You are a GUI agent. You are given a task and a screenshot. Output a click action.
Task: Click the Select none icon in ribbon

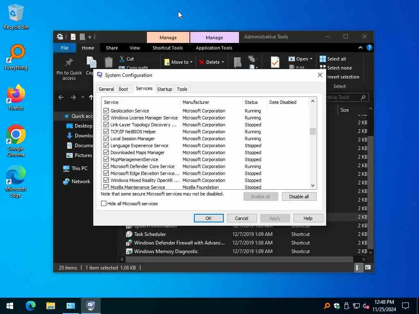[x=322, y=67]
